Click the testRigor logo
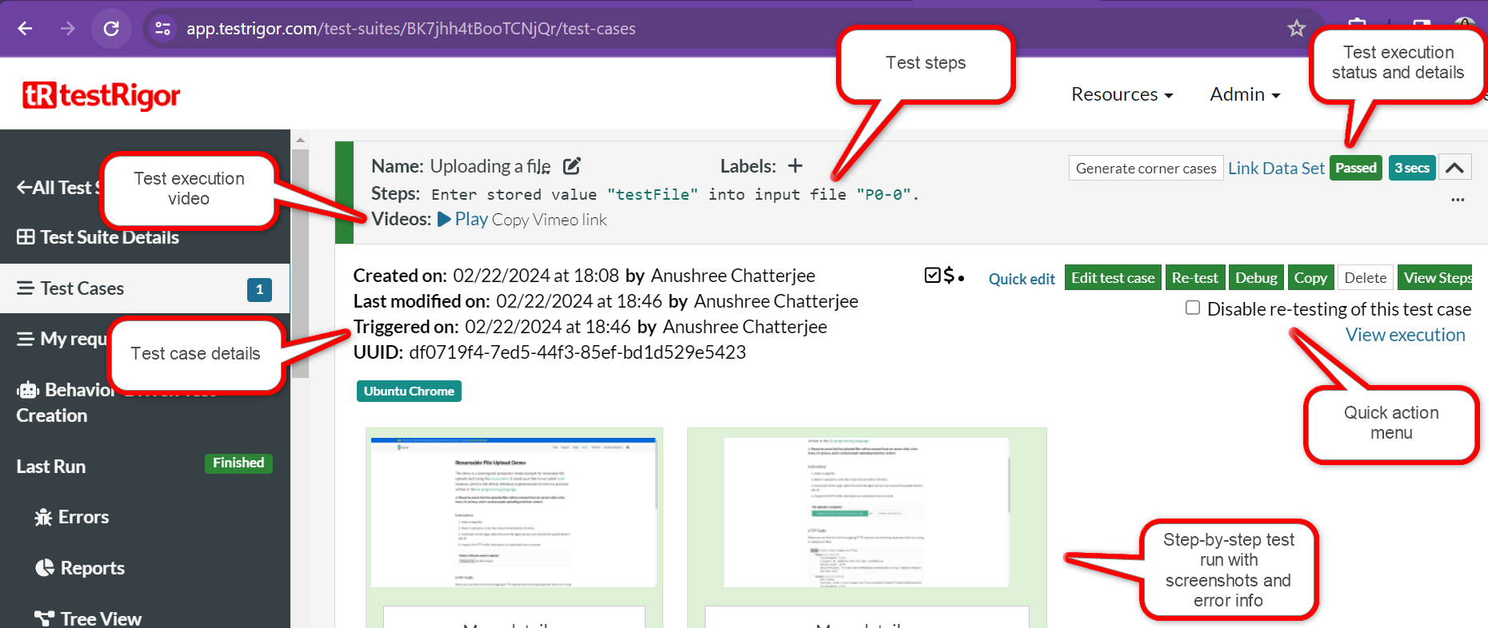 point(102,96)
